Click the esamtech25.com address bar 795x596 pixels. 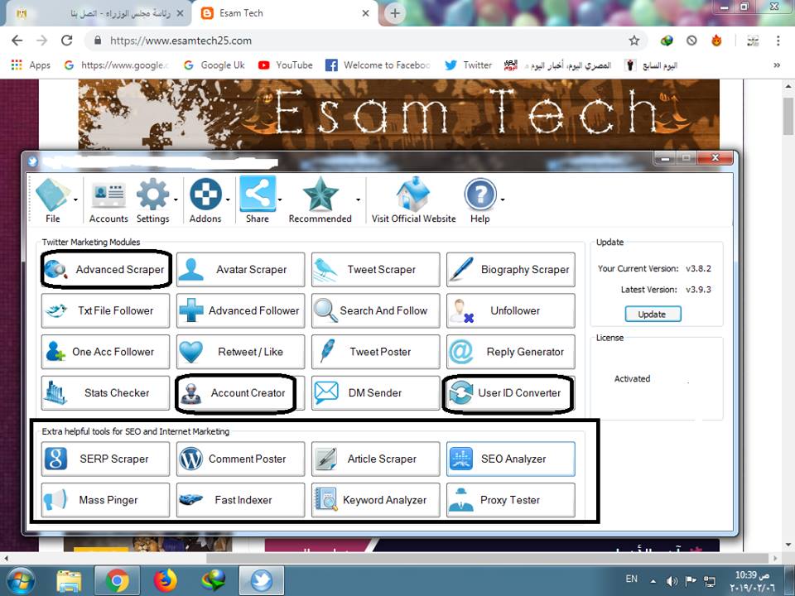365,41
